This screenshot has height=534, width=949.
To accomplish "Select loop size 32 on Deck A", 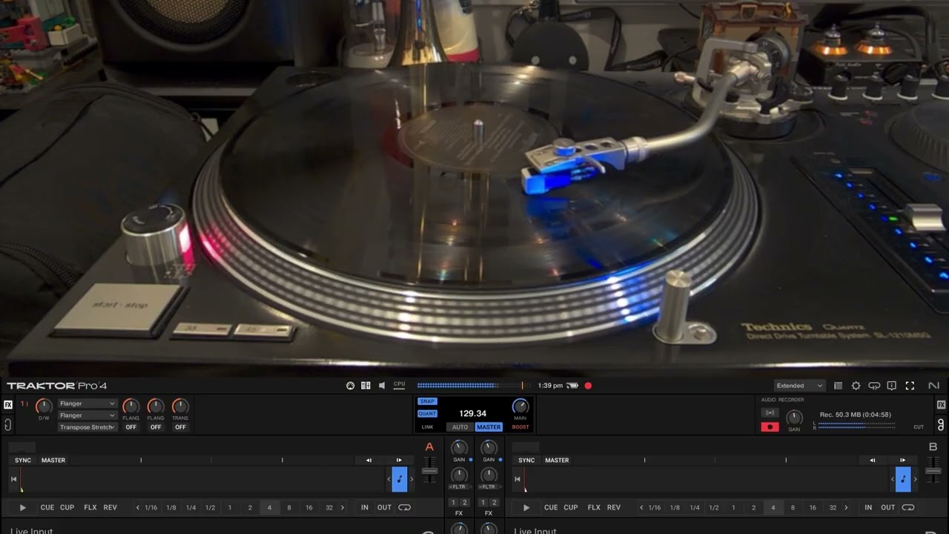I will pos(329,507).
